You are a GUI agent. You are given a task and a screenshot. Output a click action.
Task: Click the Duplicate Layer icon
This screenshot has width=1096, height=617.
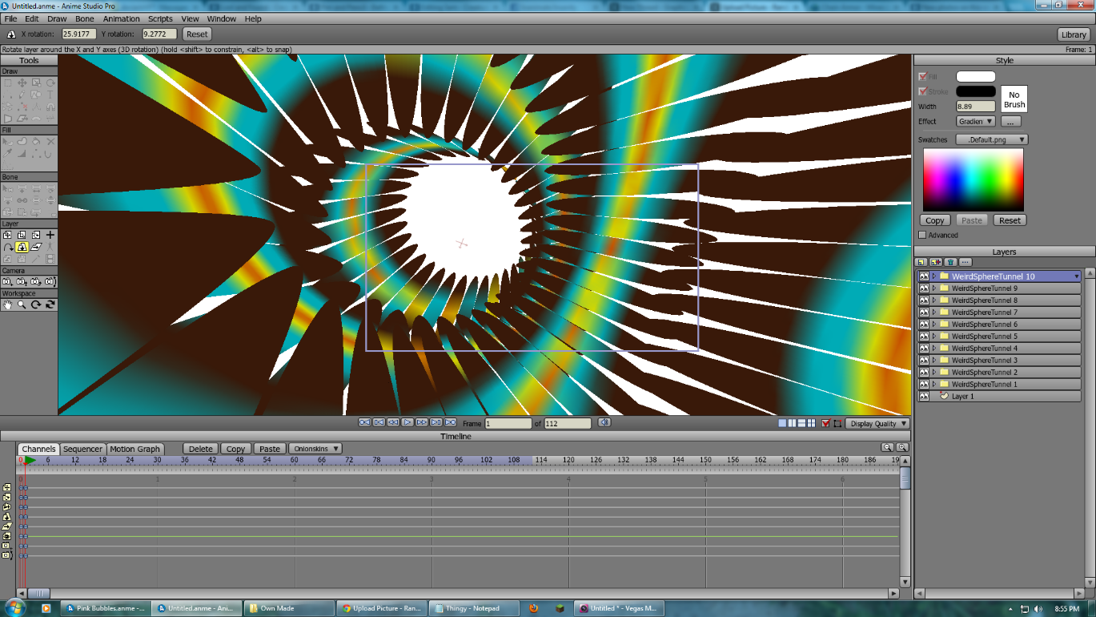tap(936, 262)
